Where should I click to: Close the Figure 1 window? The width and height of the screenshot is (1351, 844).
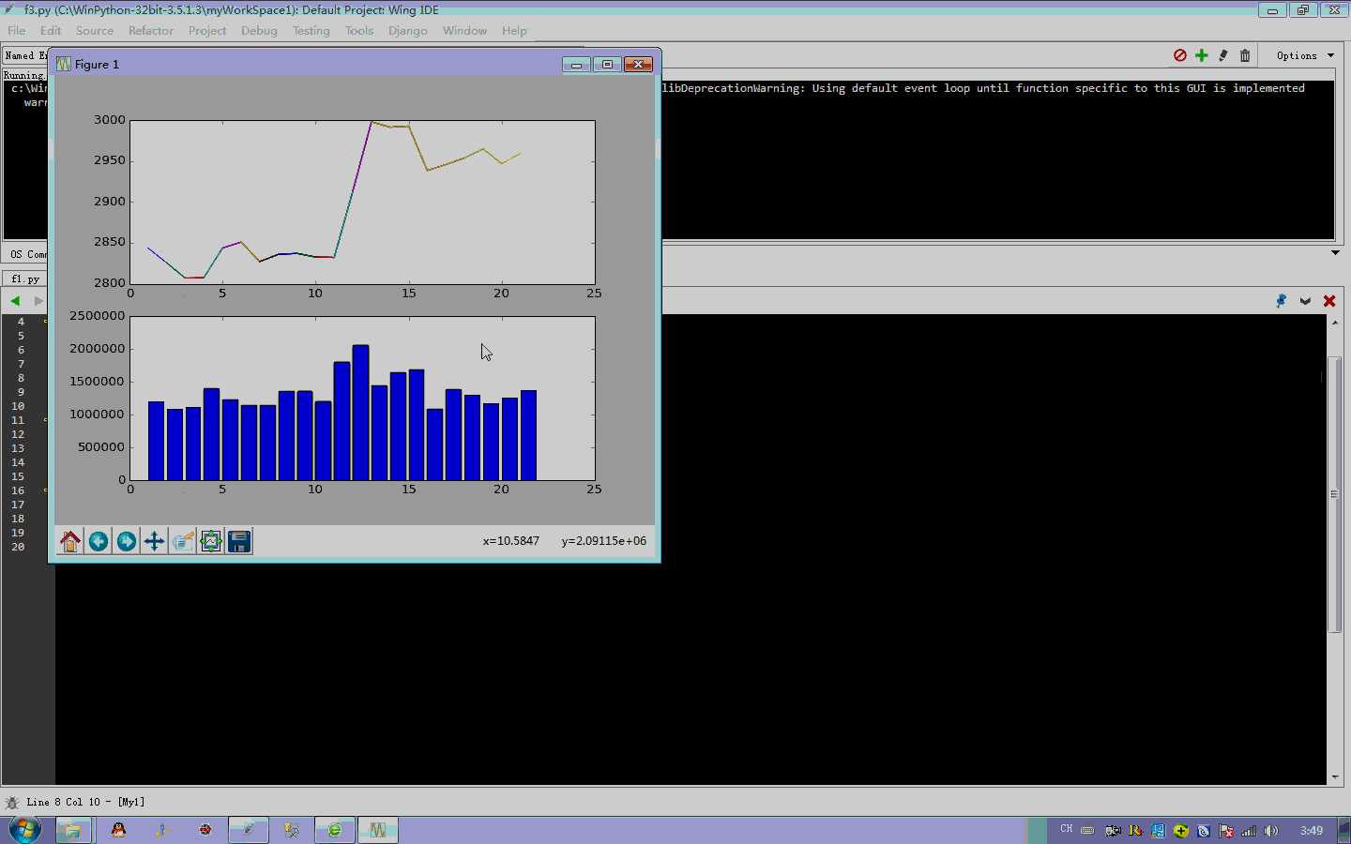638,64
